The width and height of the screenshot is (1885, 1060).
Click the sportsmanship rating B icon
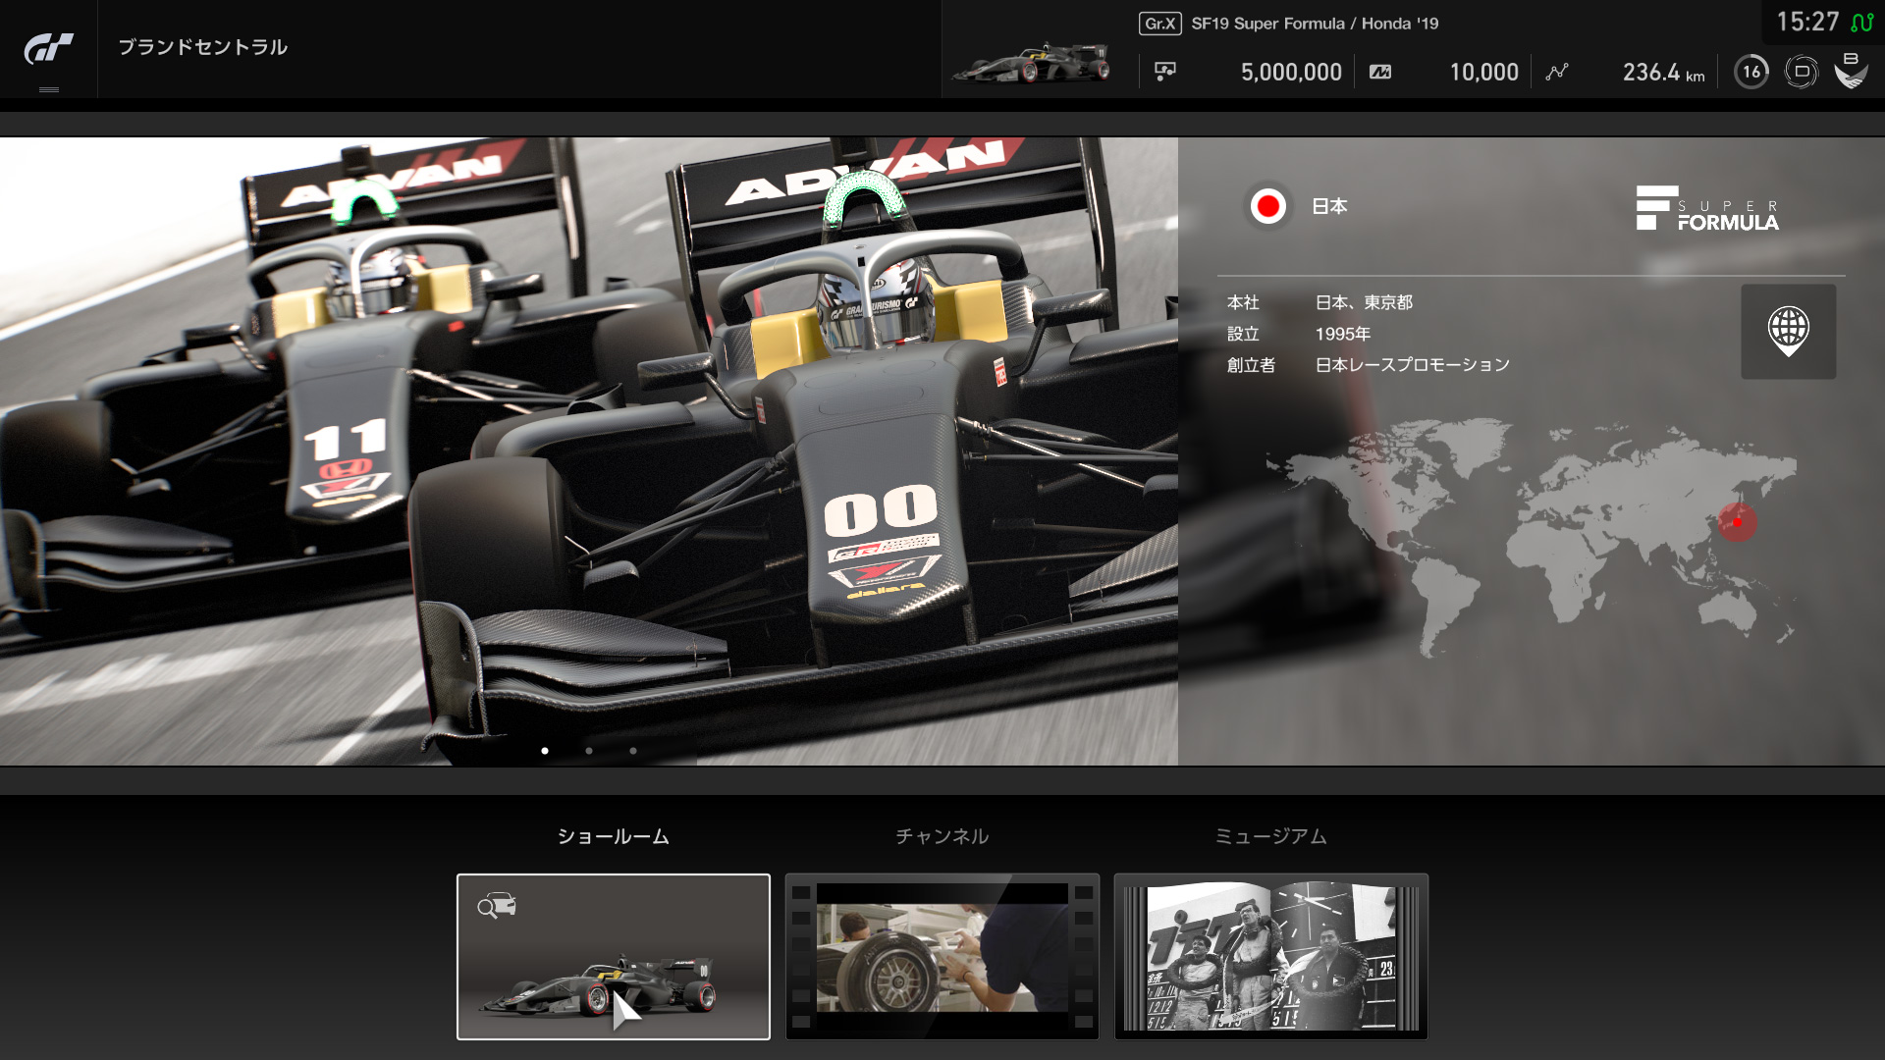(1851, 71)
